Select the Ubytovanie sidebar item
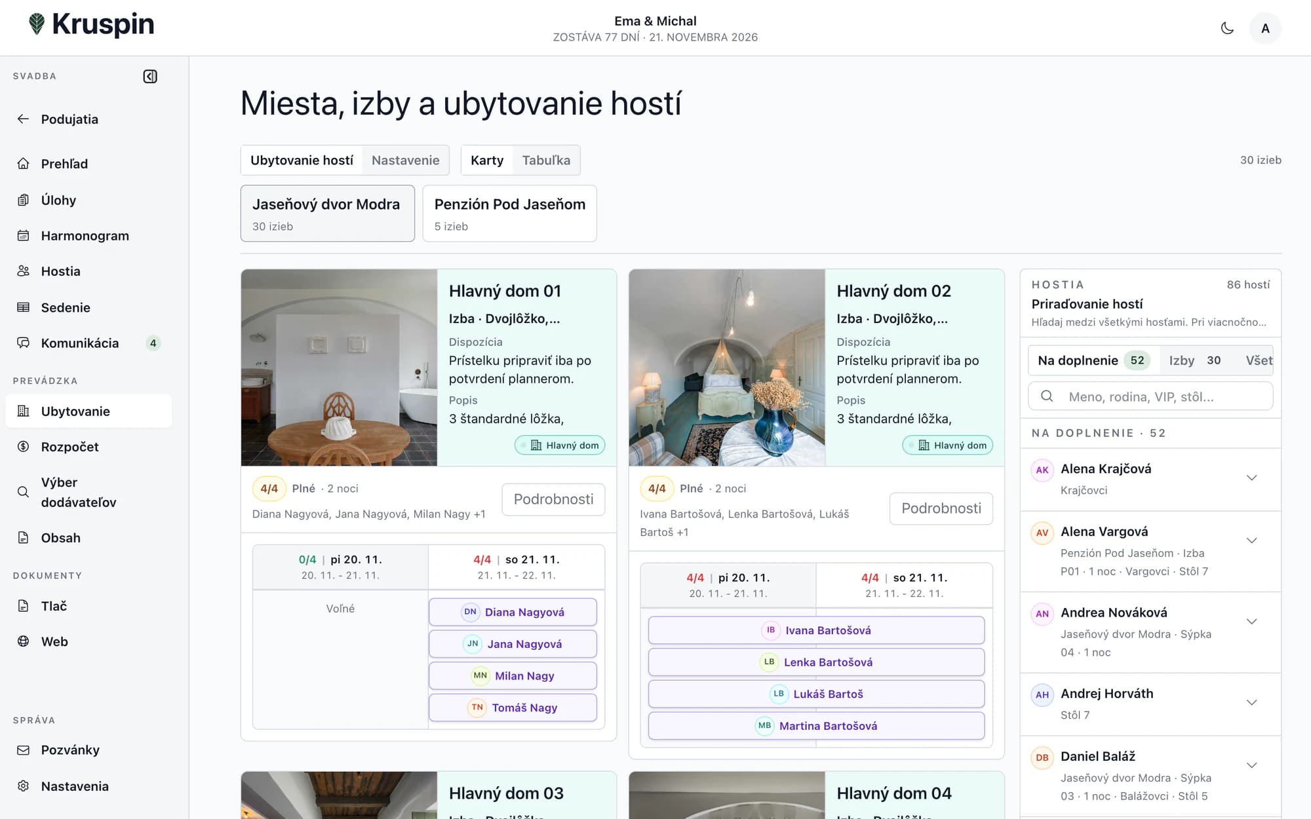Screen dimensions: 1311x819 click(x=88, y=411)
